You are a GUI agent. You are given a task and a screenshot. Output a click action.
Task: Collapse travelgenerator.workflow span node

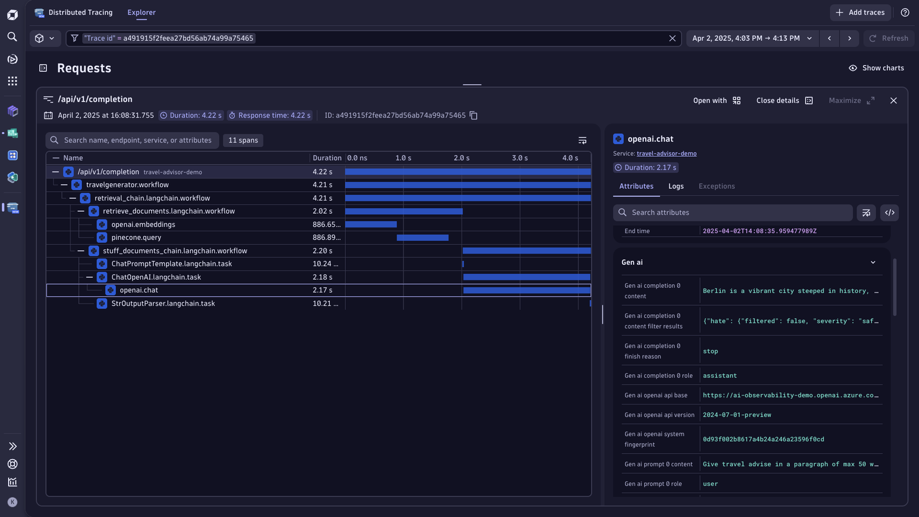point(64,185)
